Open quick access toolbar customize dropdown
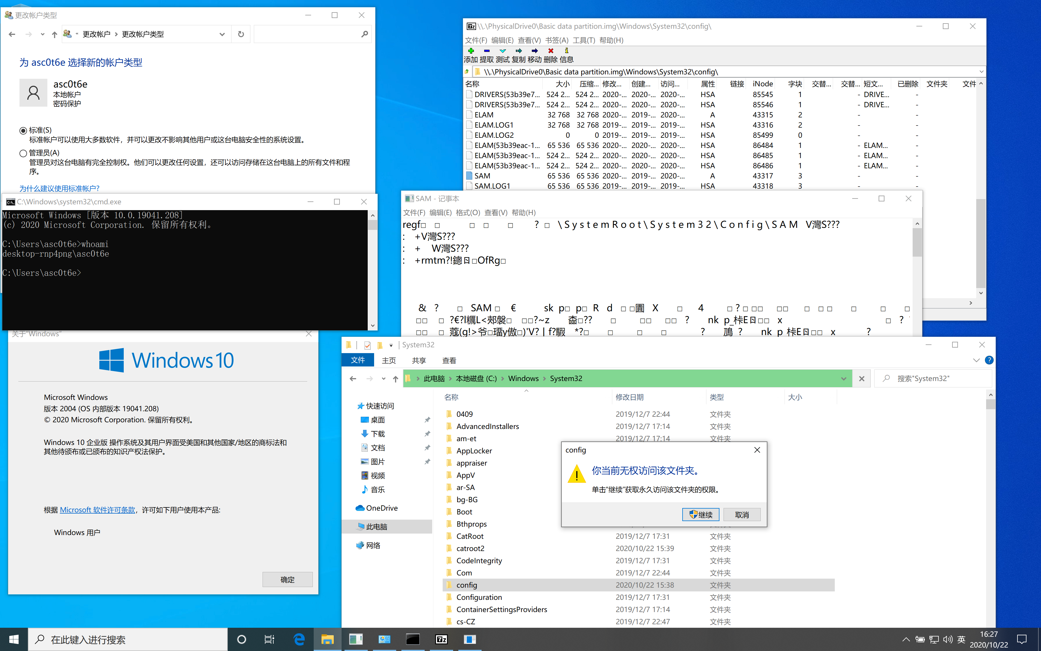This screenshot has height=651, width=1041. [x=391, y=345]
